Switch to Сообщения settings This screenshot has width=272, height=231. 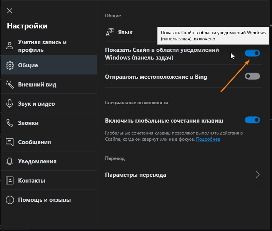[x=49, y=142]
